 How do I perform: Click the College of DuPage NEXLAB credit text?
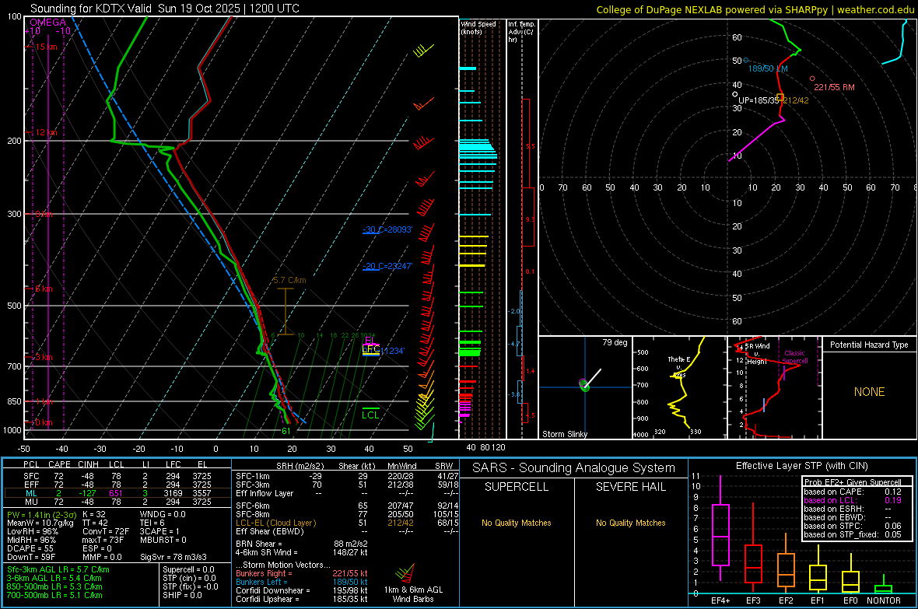click(x=755, y=10)
